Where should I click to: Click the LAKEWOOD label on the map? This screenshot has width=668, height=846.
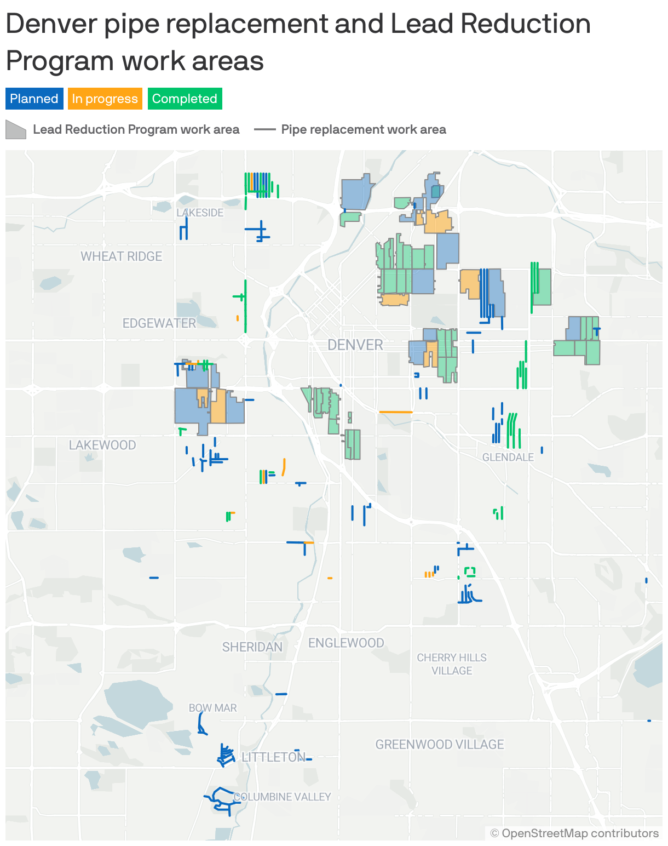tap(102, 445)
